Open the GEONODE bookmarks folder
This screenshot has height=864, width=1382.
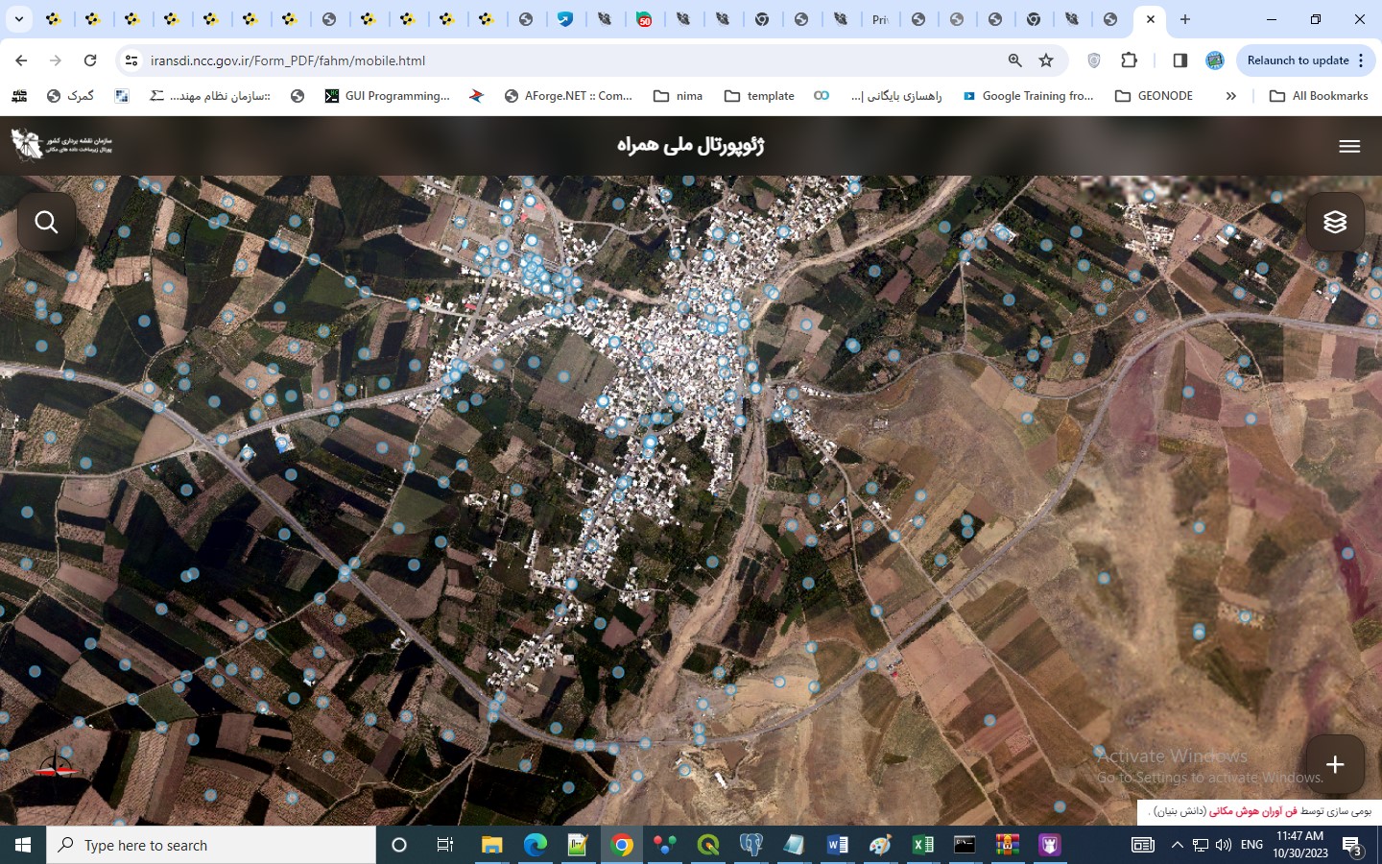pos(1155,96)
